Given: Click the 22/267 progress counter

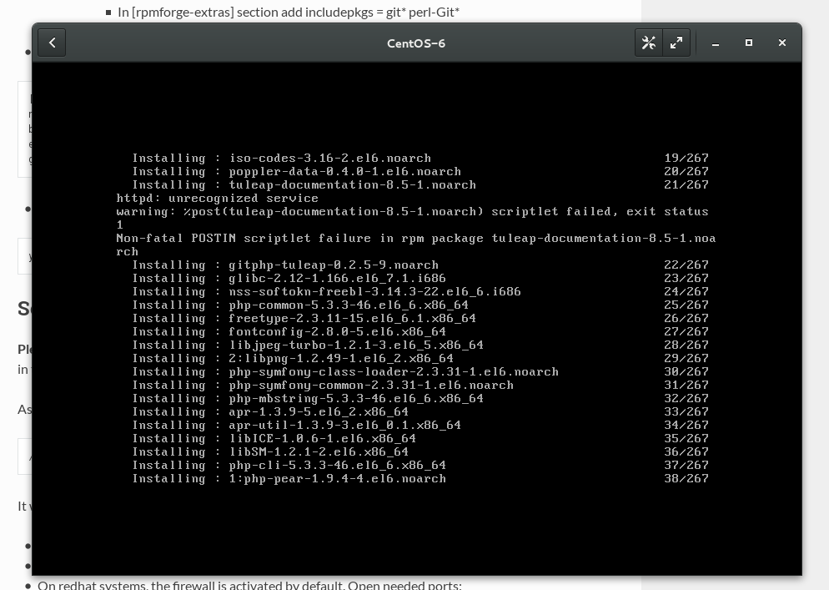Looking at the screenshot, I should tap(686, 265).
